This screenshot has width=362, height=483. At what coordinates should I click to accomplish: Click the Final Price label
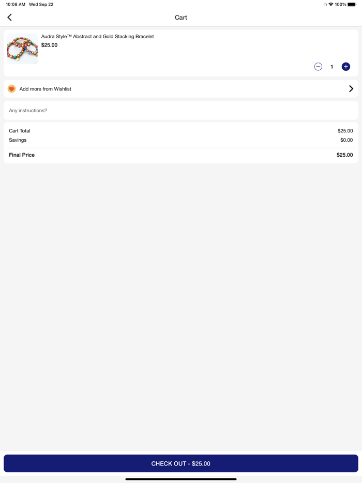click(22, 155)
